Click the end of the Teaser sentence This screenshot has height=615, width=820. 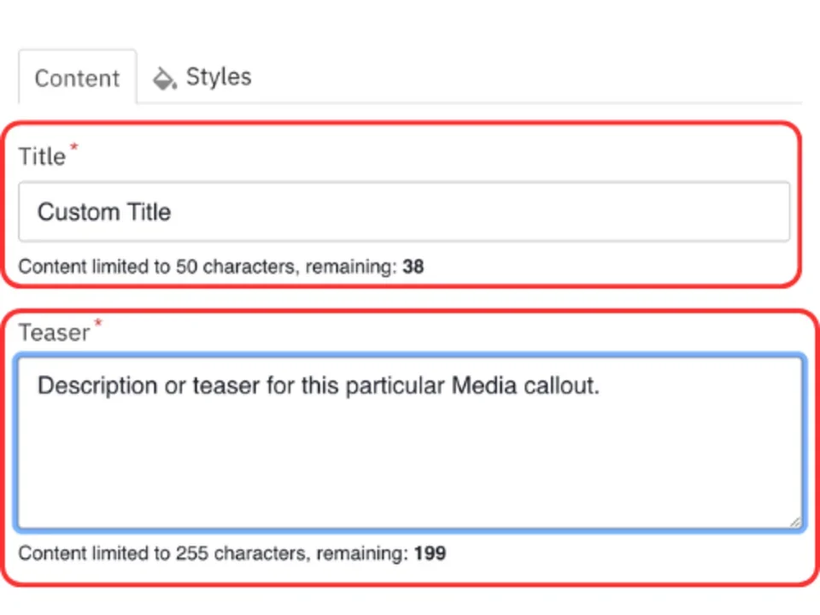(600, 385)
